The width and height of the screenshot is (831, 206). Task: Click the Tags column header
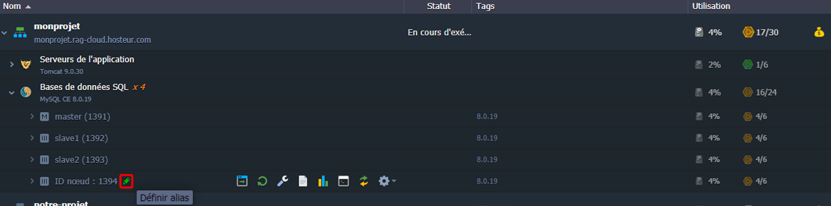[x=485, y=6]
